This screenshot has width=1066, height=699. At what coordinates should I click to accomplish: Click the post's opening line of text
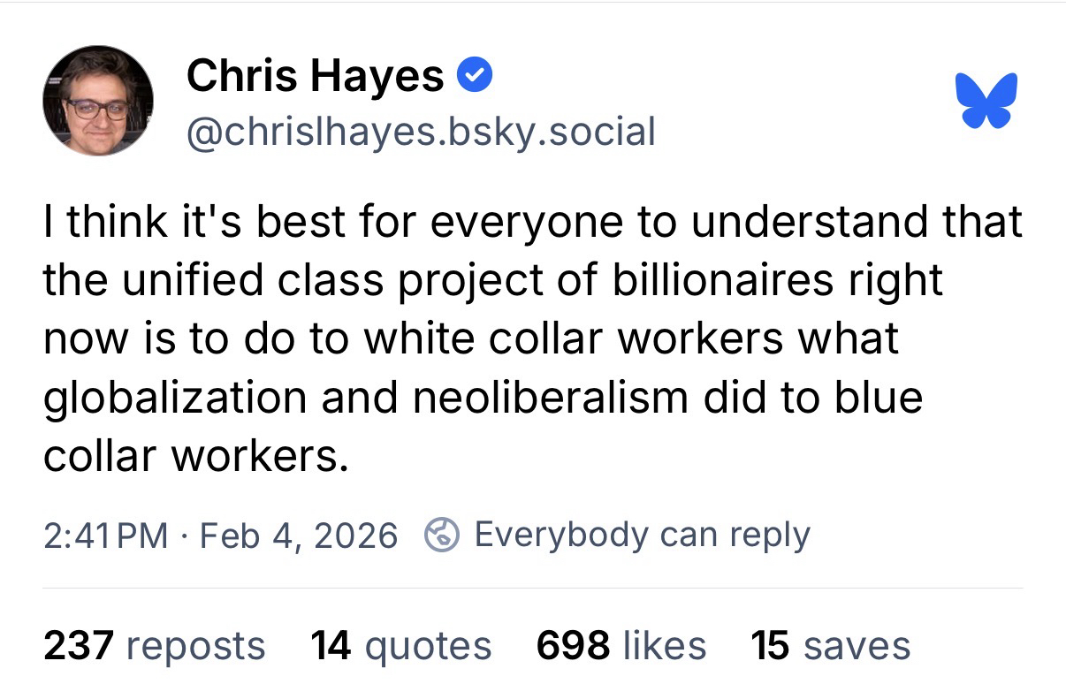click(x=532, y=223)
